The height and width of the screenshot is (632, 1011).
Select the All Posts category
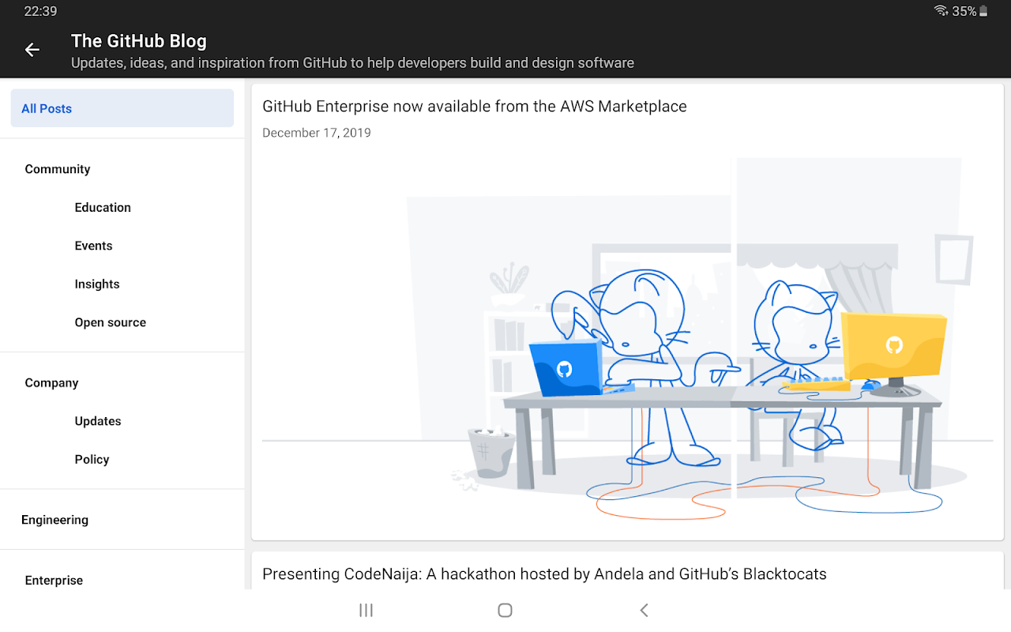[x=122, y=108]
